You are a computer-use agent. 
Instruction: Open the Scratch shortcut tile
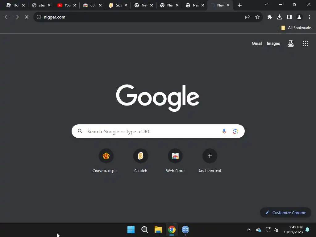pos(141,160)
